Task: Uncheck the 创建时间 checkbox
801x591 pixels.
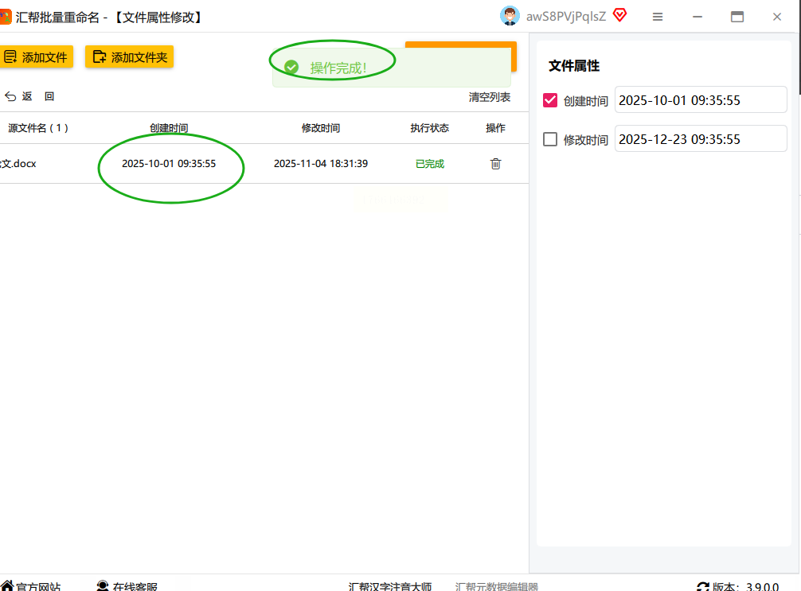Action: click(x=550, y=100)
